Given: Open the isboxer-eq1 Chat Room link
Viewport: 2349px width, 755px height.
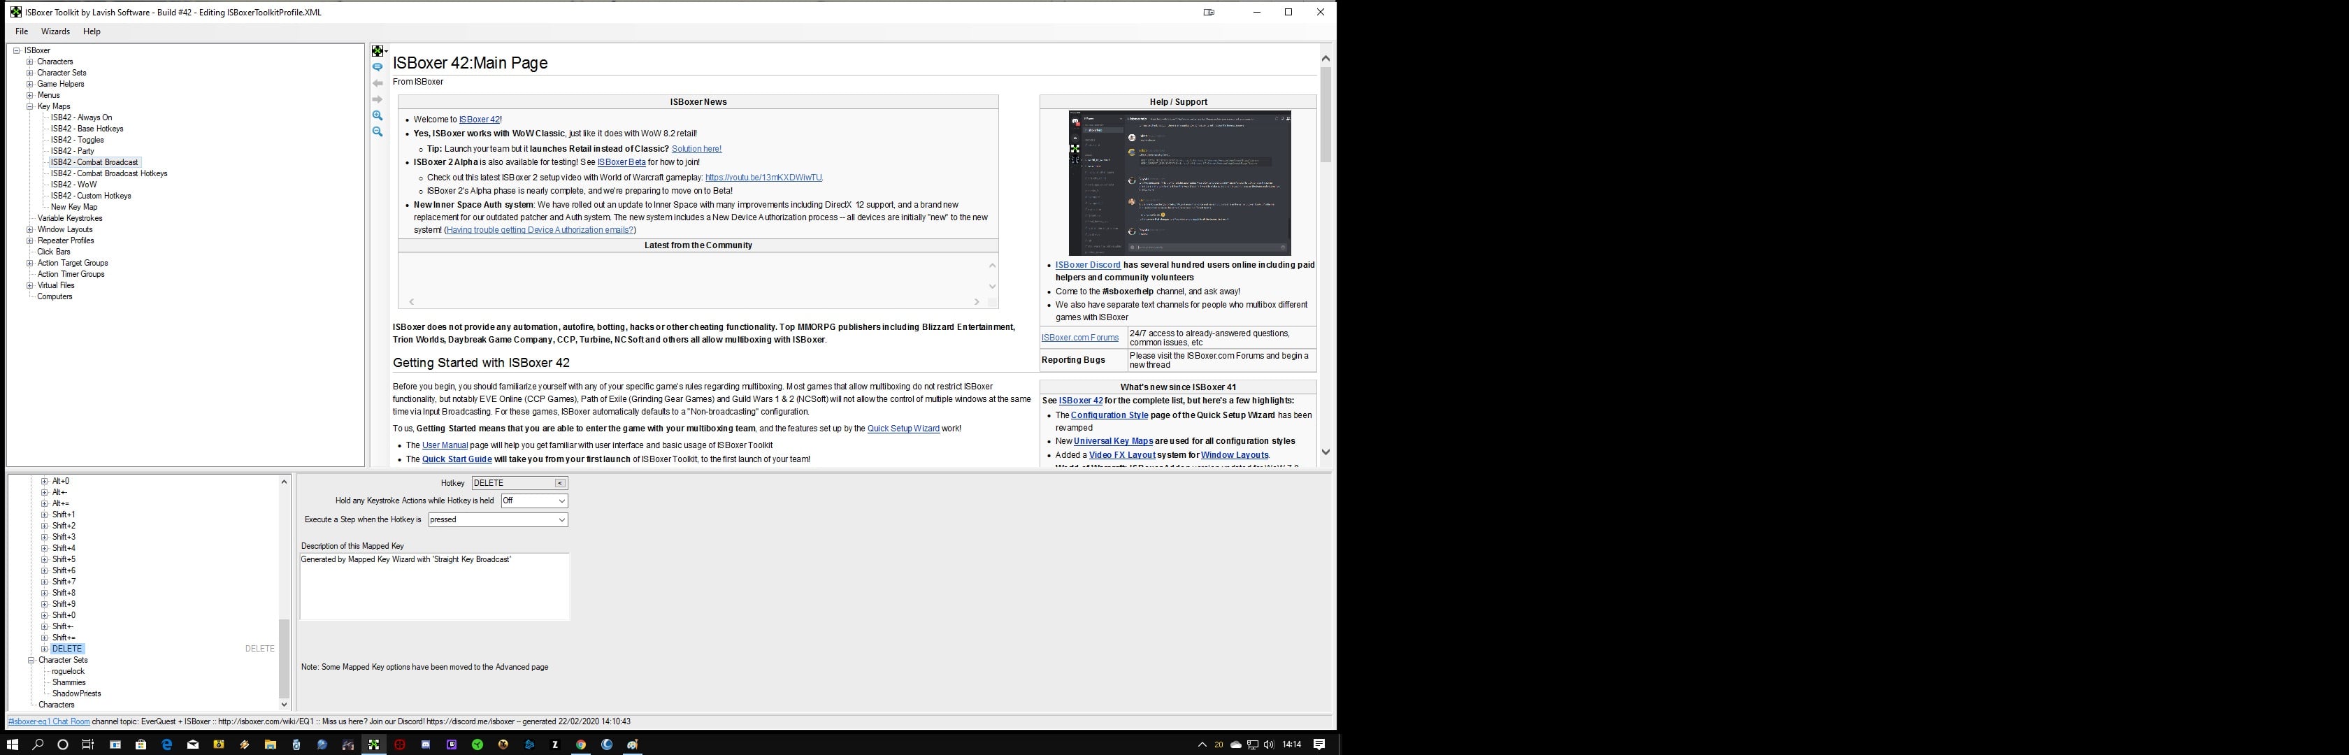Looking at the screenshot, I should pyautogui.click(x=49, y=722).
